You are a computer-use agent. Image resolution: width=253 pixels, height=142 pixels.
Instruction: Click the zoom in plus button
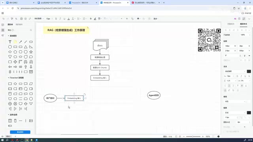(203, 136)
